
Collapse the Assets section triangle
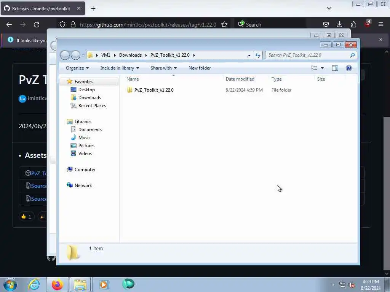(x=20, y=156)
